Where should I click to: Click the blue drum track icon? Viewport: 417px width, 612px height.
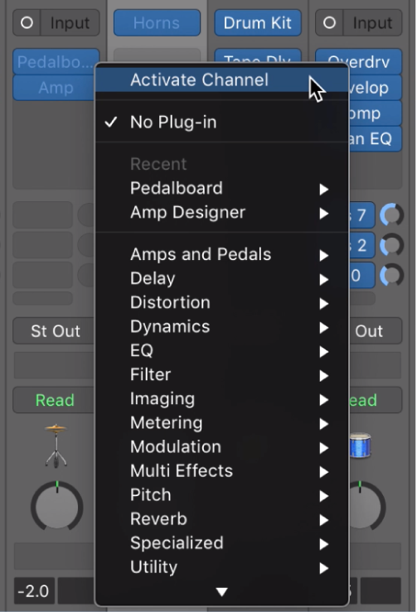pos(360,445)
